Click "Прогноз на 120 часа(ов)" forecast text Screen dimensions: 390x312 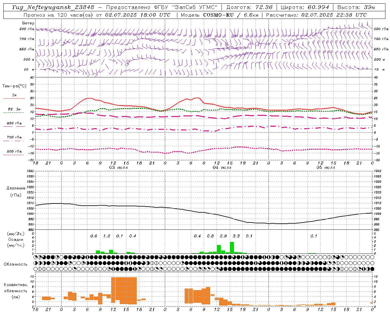click(x=58, y=15)
